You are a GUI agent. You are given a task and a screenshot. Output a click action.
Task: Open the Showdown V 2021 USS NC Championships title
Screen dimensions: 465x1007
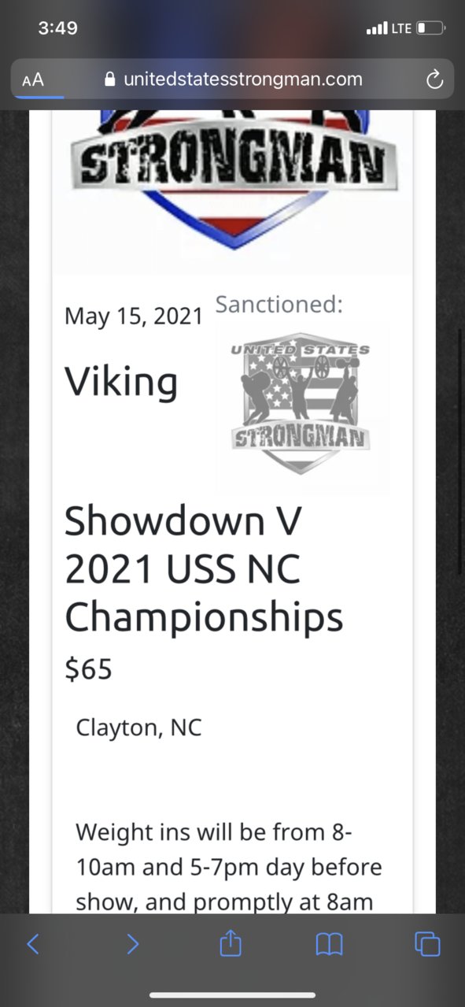coord(204,568)
